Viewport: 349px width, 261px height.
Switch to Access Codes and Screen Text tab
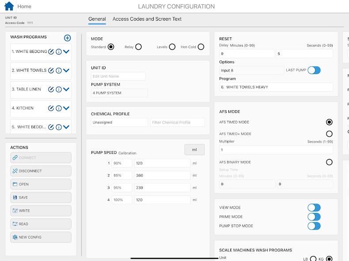[147, 19]
